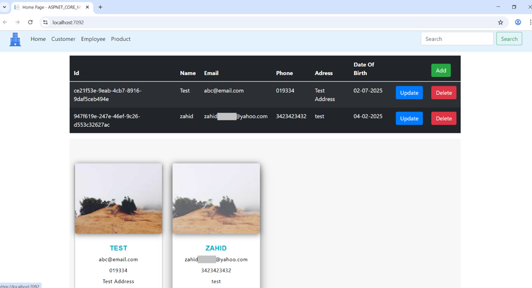Open a new tab with plus icon
Screen dimensions: 532x288
[x=100, y=7]
